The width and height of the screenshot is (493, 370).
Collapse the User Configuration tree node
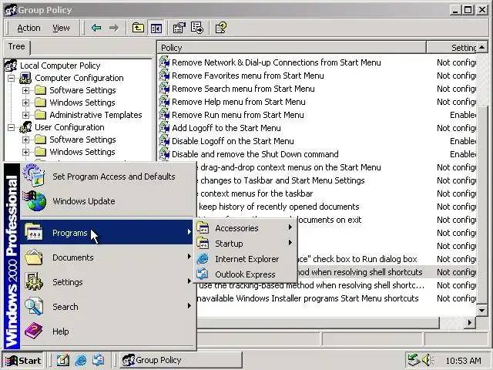tap(11, 127)
